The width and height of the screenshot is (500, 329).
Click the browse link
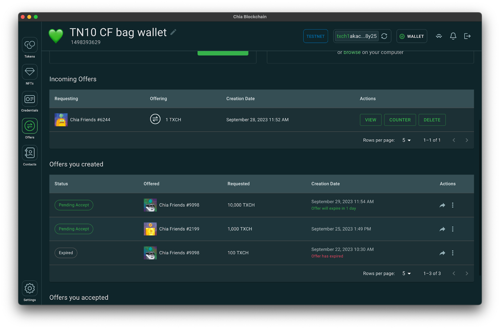click(352, 53)
